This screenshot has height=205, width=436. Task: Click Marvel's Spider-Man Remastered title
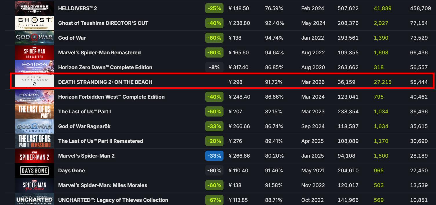click(x=99, y=53)
